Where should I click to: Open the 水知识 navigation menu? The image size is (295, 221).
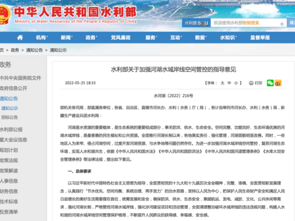[228, 38]
